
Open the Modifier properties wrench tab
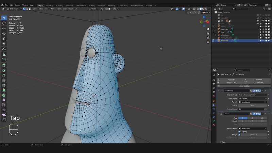(214, 105)
